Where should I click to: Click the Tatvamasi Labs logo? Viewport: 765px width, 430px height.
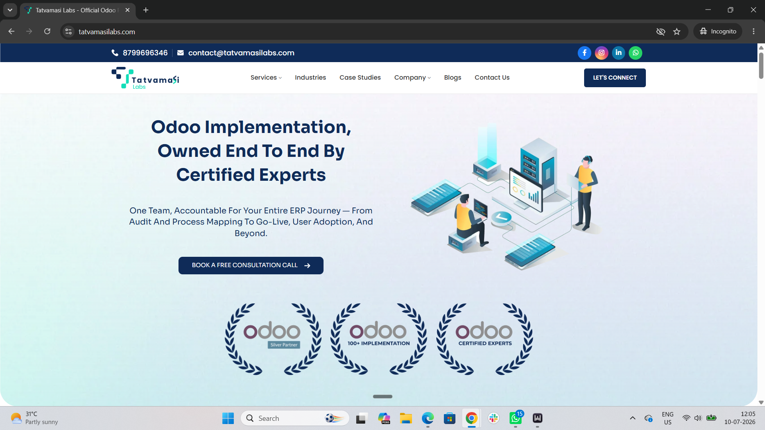(145, 78)
